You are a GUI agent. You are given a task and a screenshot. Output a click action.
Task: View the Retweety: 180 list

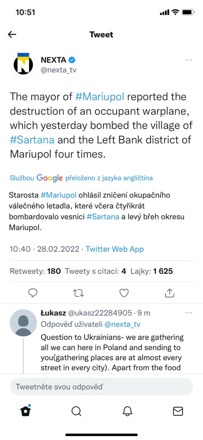pyautogui.click(x=35, y=271)
